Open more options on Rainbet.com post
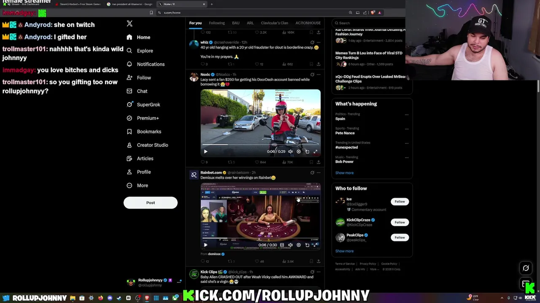 coord(319,173)
